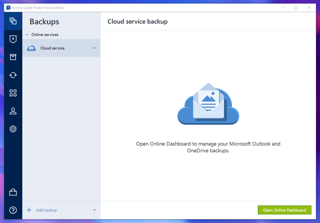320x223 pixels.
Task: Close the Acronis Cyber Protect window
Action: click(x=309, y=8)
